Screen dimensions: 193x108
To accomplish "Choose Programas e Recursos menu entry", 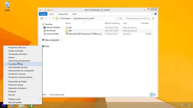I will [x=23, y=47].
